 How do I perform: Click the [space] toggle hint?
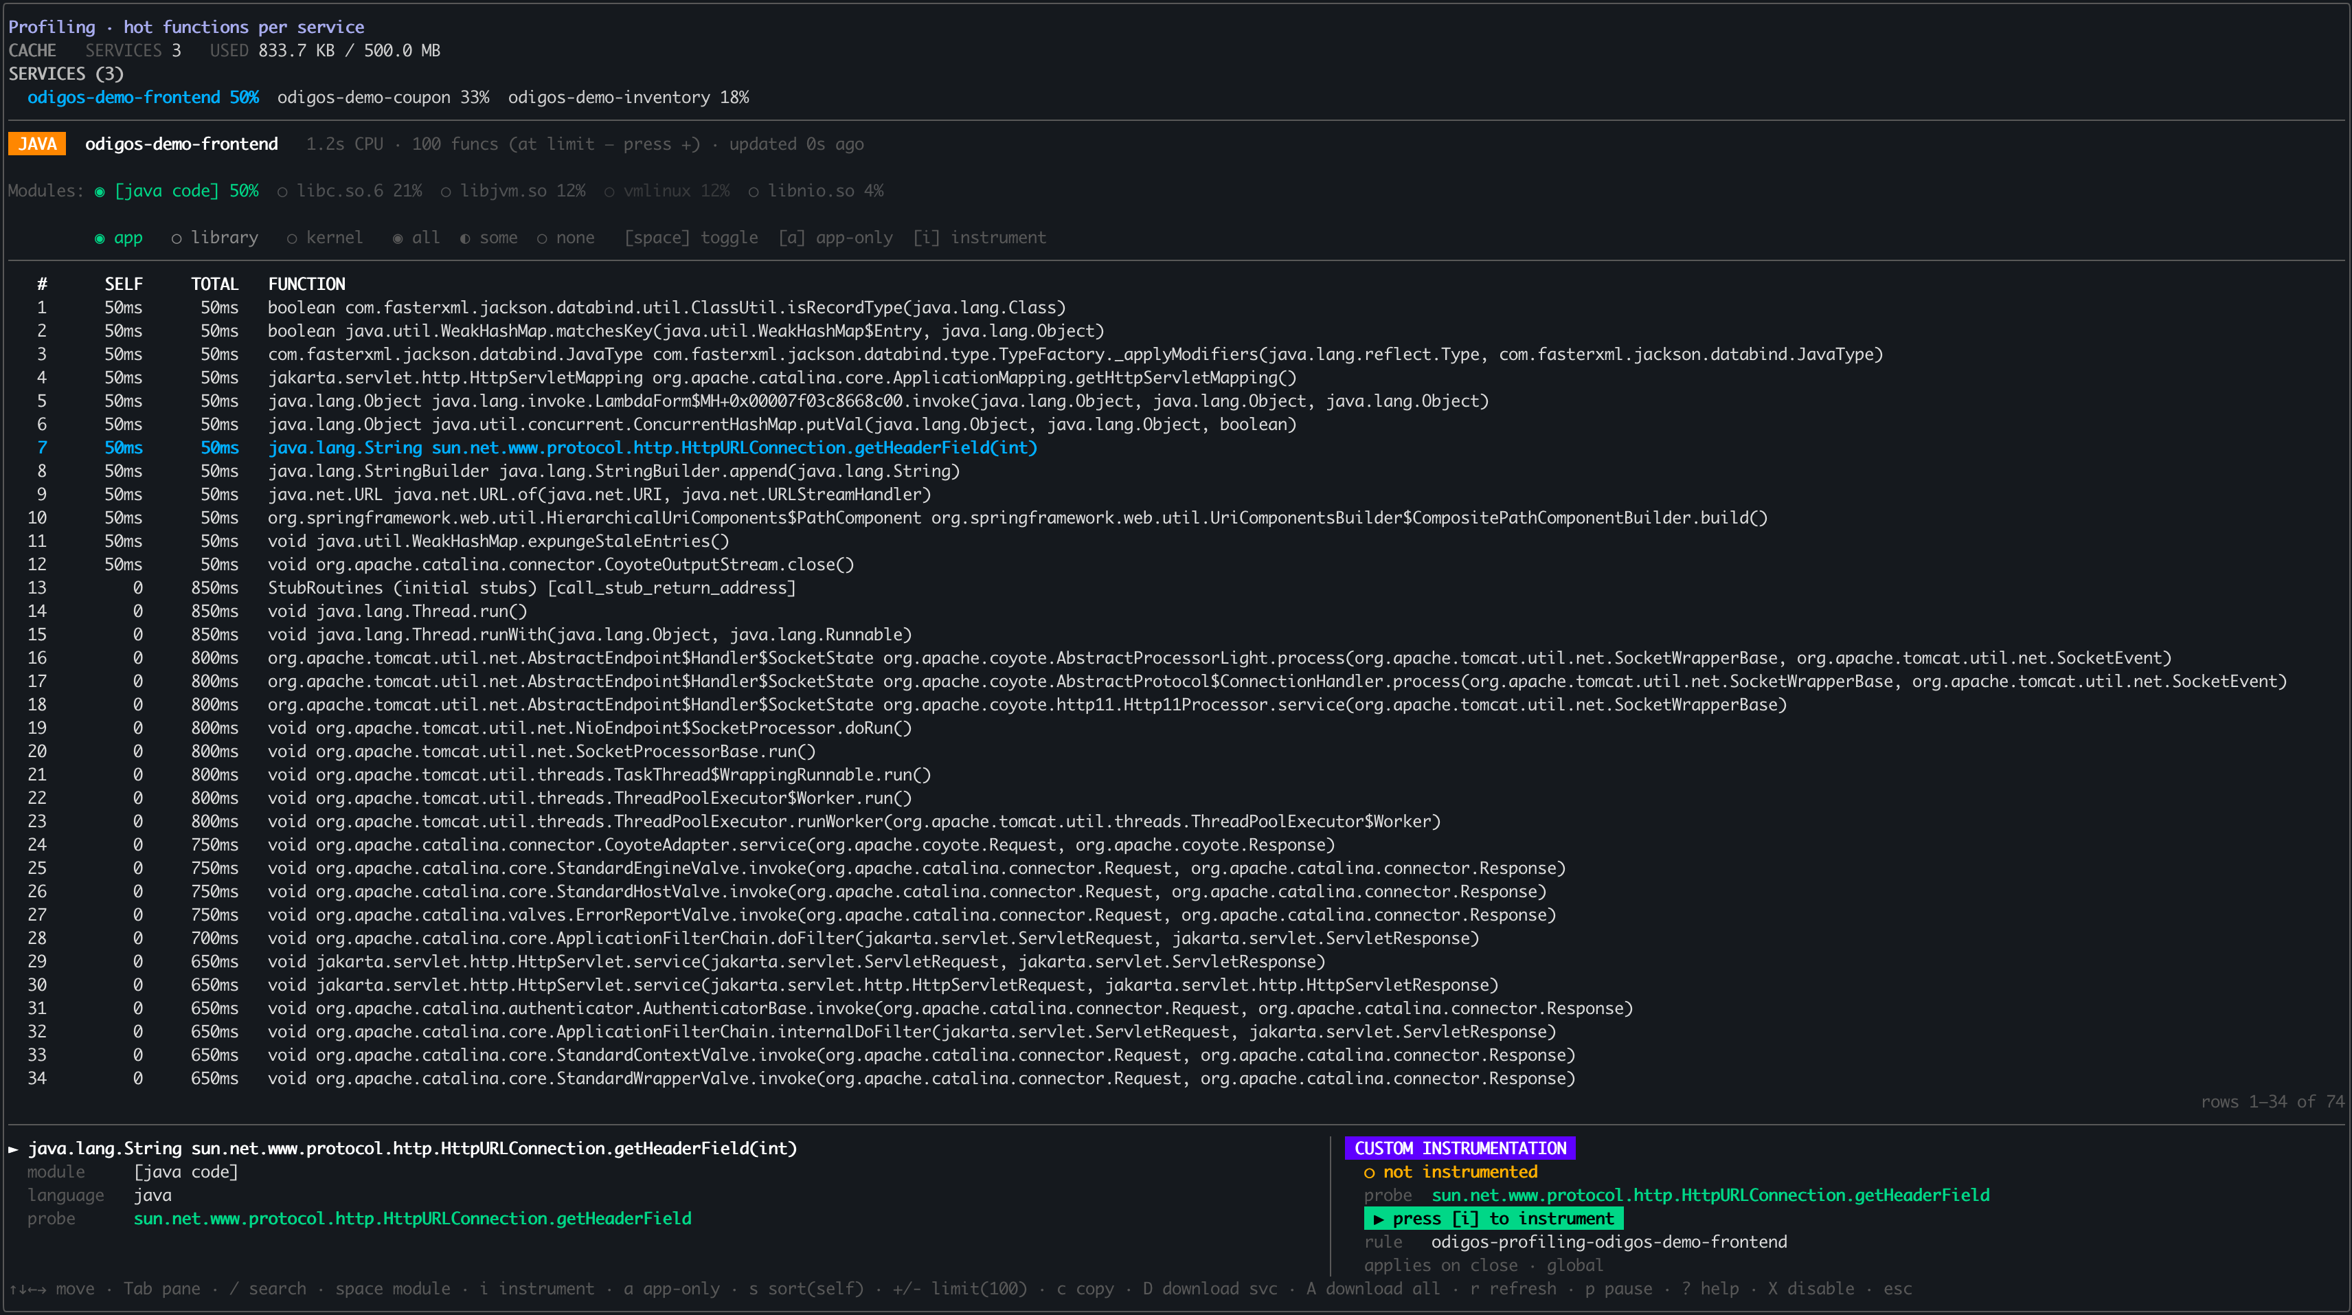click(x=691, y=238)
